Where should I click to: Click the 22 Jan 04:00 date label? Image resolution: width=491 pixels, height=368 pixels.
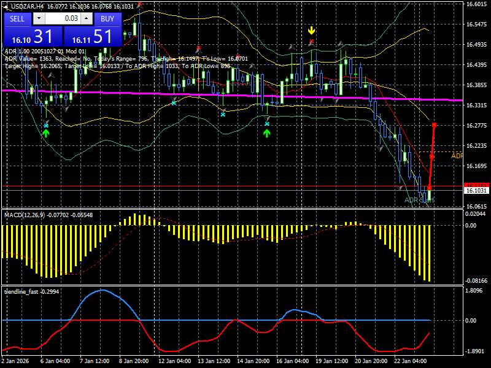410,361
